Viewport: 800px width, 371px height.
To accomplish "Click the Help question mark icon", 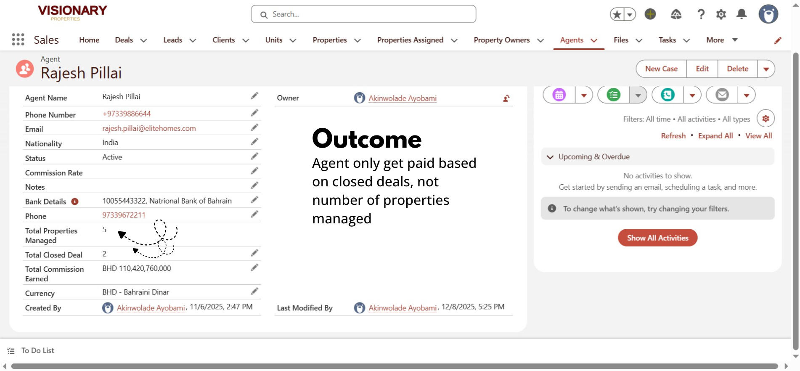I will pyautogui.click(x=701, y=14).
